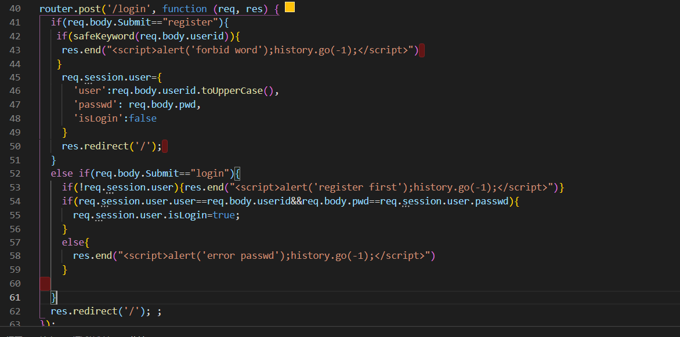Click line number 47 in the gutter
680x337 pixels.
pyautogui.click(x=15, y=105)
